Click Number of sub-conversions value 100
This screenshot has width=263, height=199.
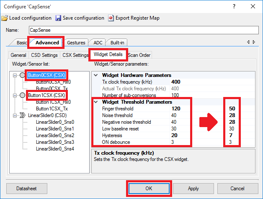click(x=175, y=95)
